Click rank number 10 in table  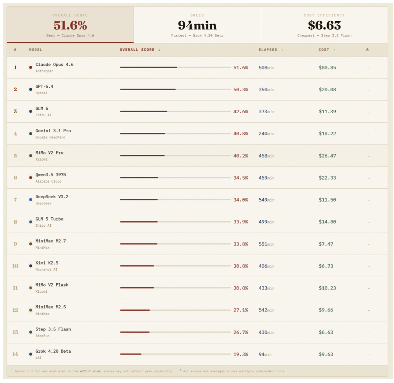15,266
